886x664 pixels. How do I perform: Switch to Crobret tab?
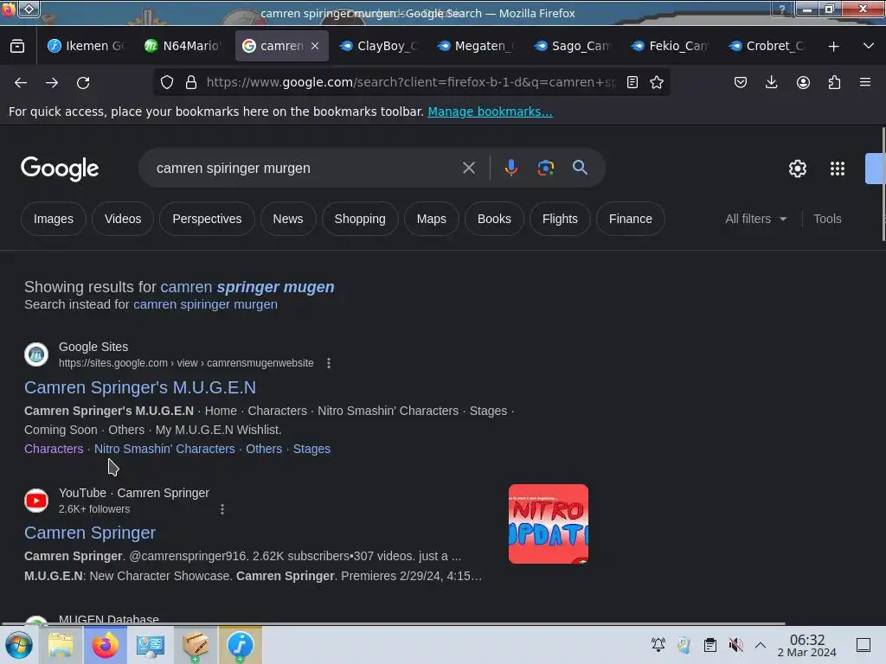[x=767, y=46]
